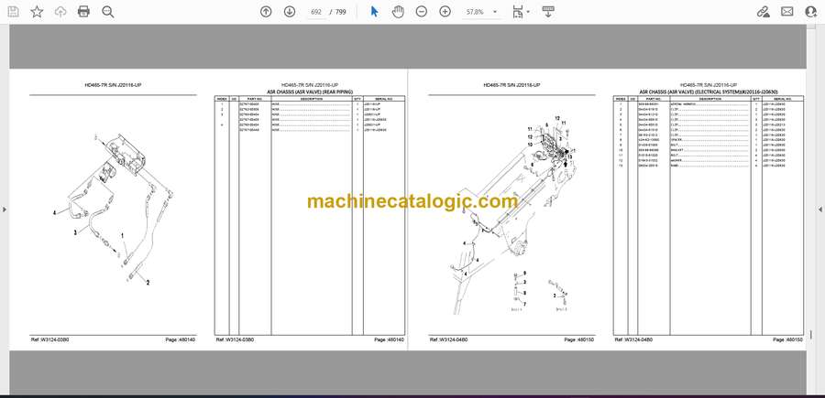
Task: Expand the page fit options arrow
Action: 528,12
